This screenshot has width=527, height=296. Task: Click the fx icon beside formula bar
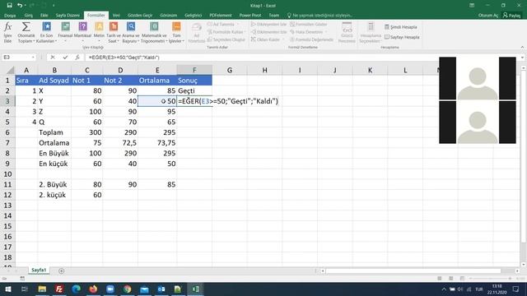(77, 58)
